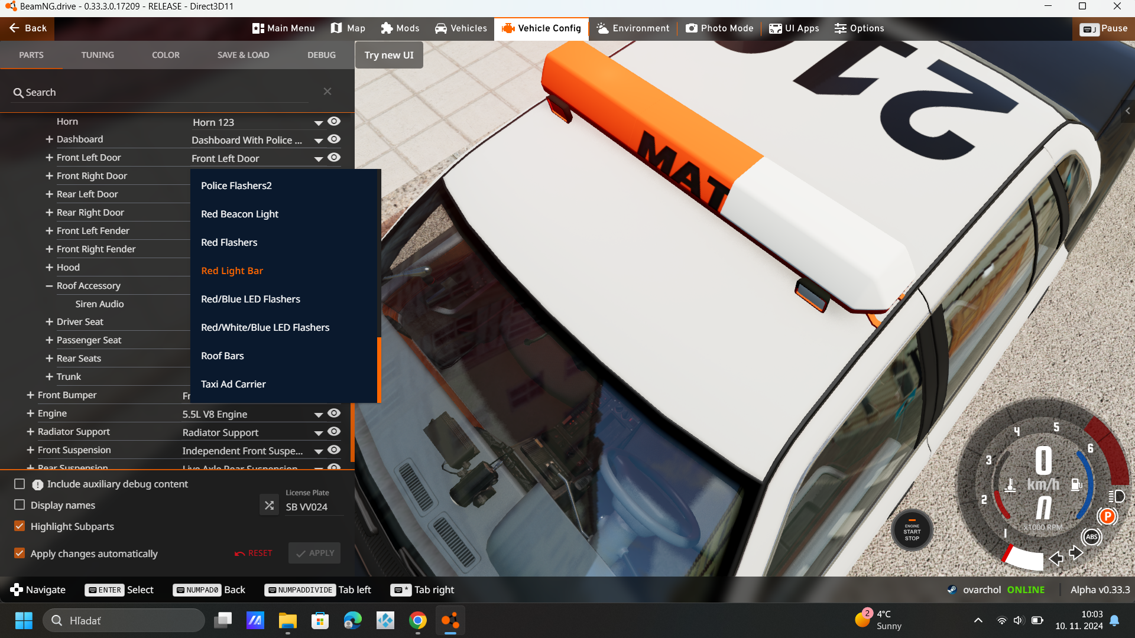Image resolution: width=1135 pixels, height=638 pixels.
Task: Open Photo Mode
Action: pyautogui.click(x=719, y=28)
